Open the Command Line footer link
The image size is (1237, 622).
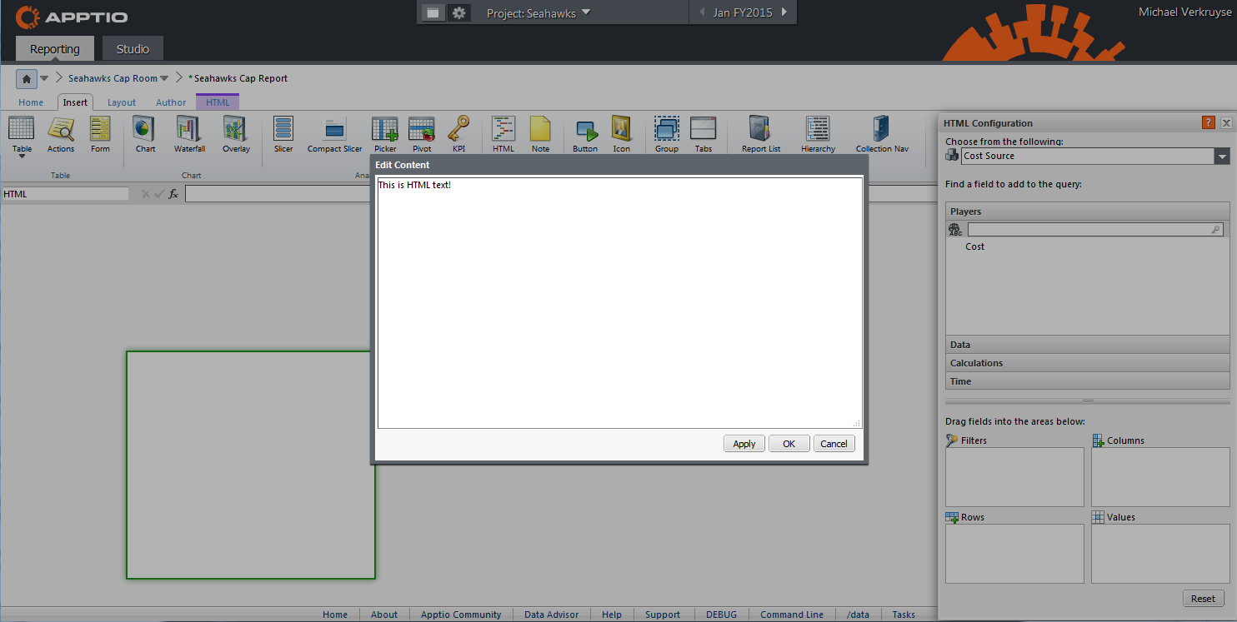tap(792, 615)
